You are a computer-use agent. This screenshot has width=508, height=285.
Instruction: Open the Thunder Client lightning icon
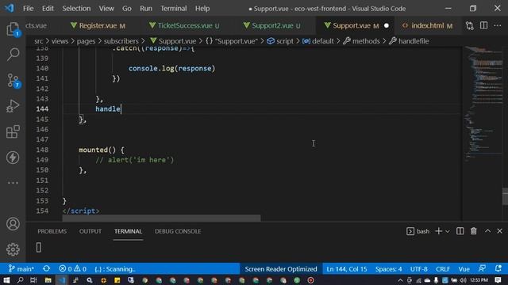point(13,158)
